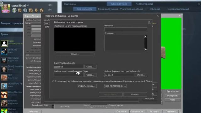Open Руководство button beside green preview
This screenshot has width=201, height=113.
pos(173,91)
